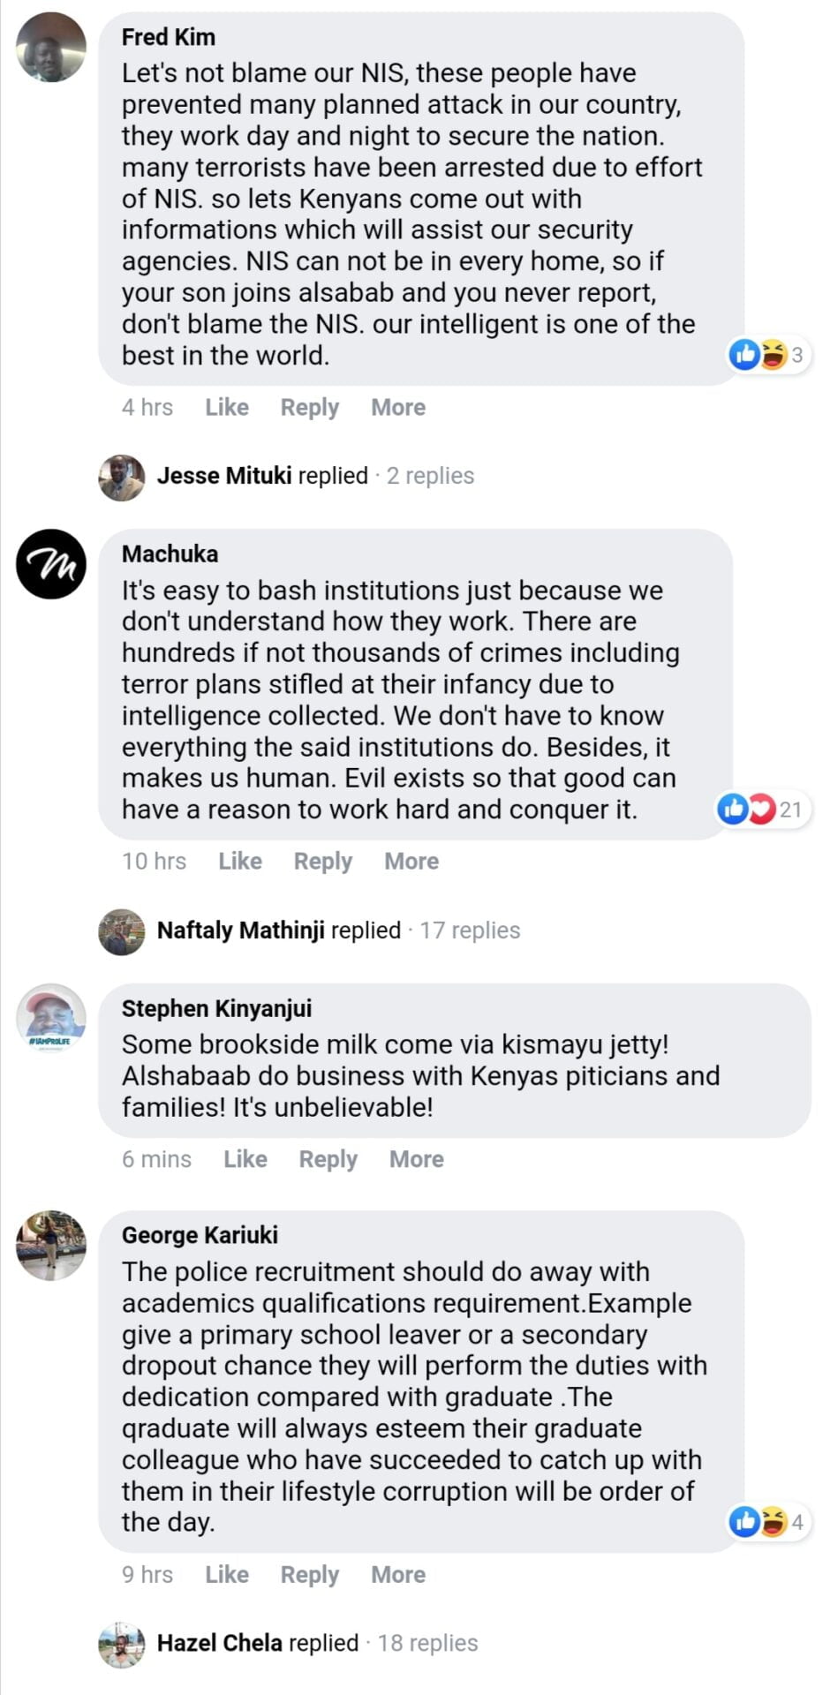
Task: View reactions on George Kariuki's comment
Action: tap(766, 1522)
